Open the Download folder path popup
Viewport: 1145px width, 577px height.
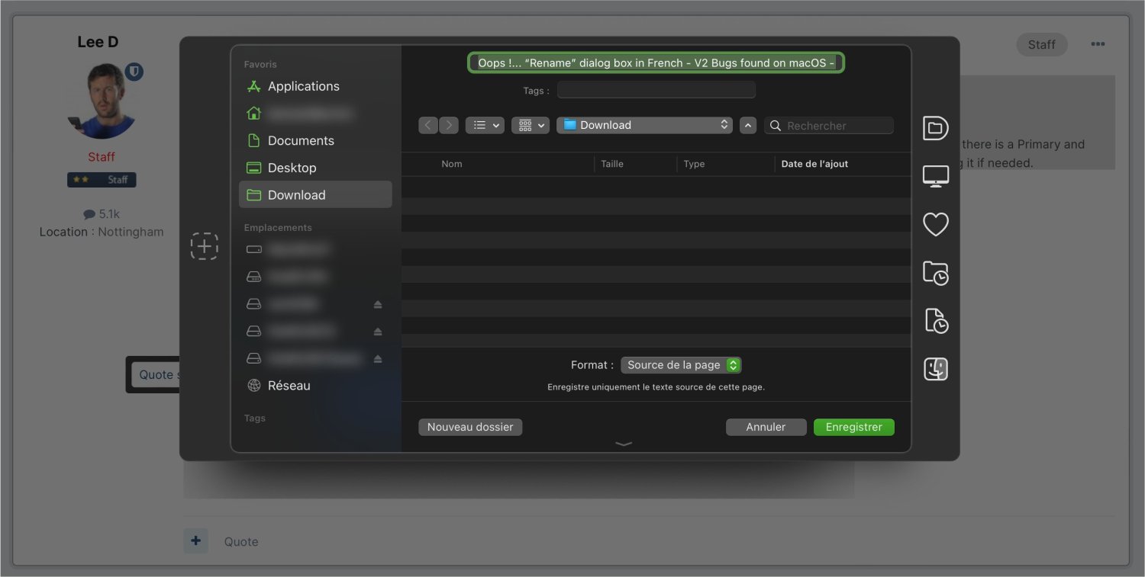click(x=644, y=125)
